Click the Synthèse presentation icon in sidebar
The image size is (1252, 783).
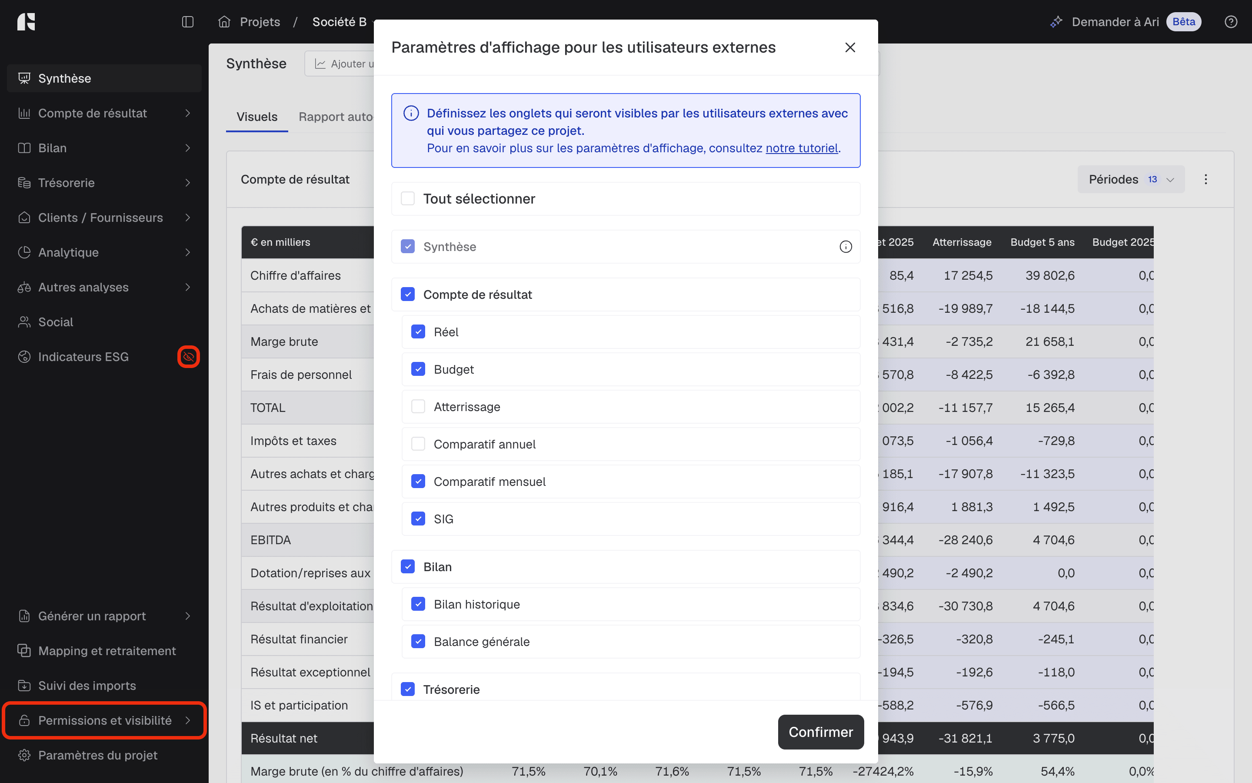click(x=24, y=78)
